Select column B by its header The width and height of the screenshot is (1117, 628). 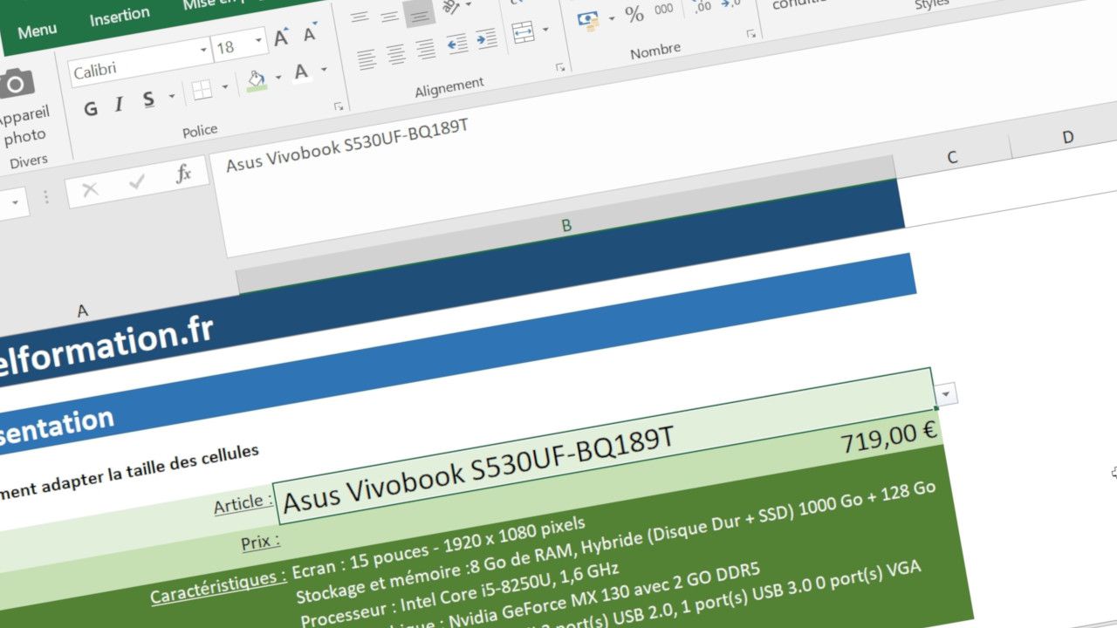pyautogui.click(x=566, y=226)
